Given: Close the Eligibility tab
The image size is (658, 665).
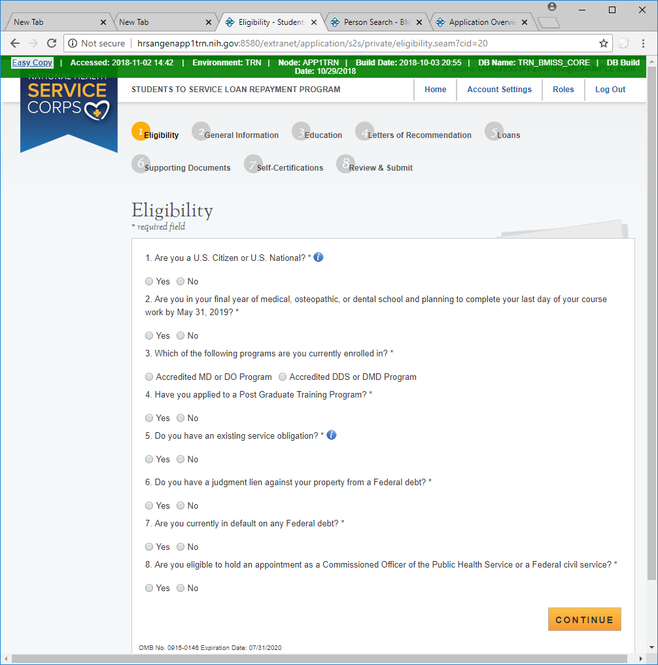Looking at the screenshot, I should (314, 22).
